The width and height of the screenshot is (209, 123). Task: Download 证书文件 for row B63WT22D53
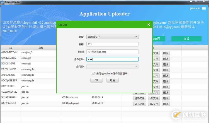(139, 104)
